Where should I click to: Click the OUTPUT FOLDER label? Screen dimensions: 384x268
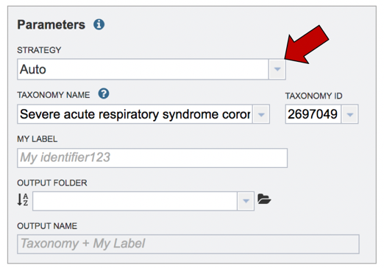[52, 183]
